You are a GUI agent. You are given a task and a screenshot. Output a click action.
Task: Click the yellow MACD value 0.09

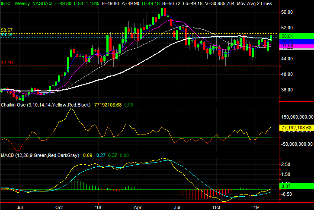coord(87,155)
